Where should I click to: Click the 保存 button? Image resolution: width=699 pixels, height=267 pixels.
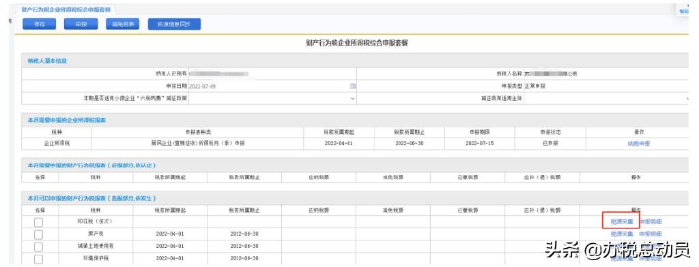click(39, 25)
